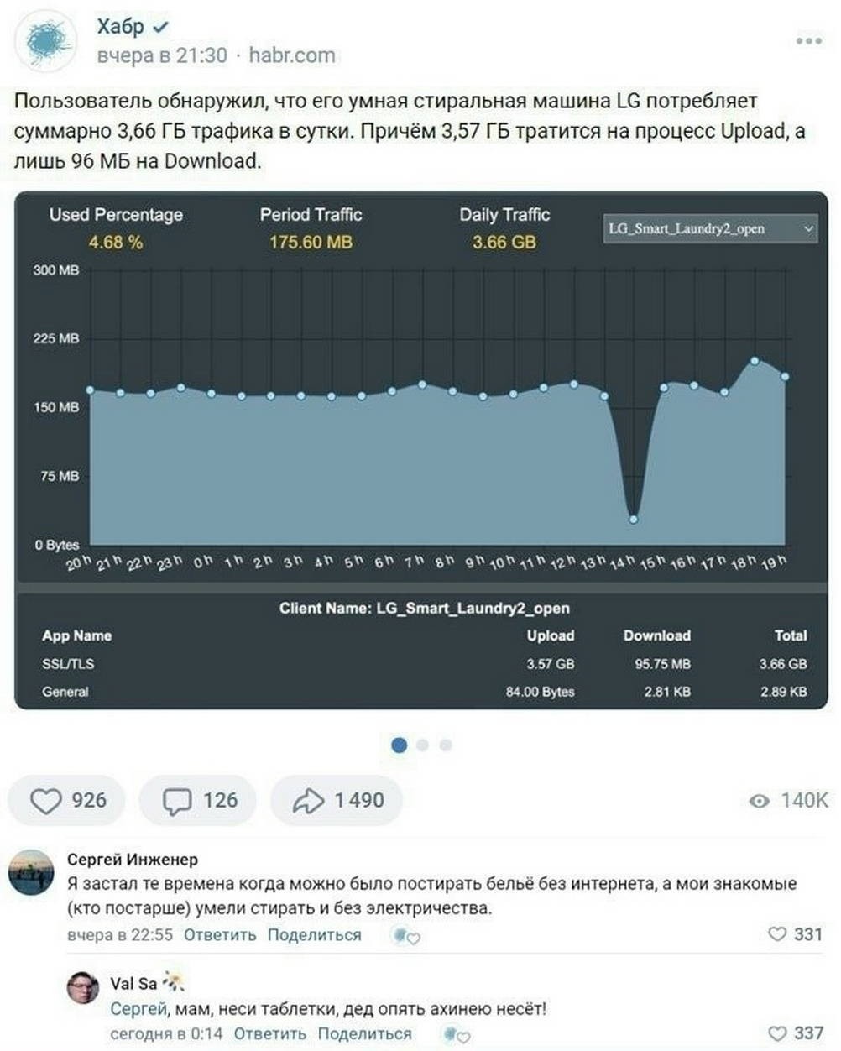
Task: Share the post using the arrow icon
Action: [x=308, y=801]
